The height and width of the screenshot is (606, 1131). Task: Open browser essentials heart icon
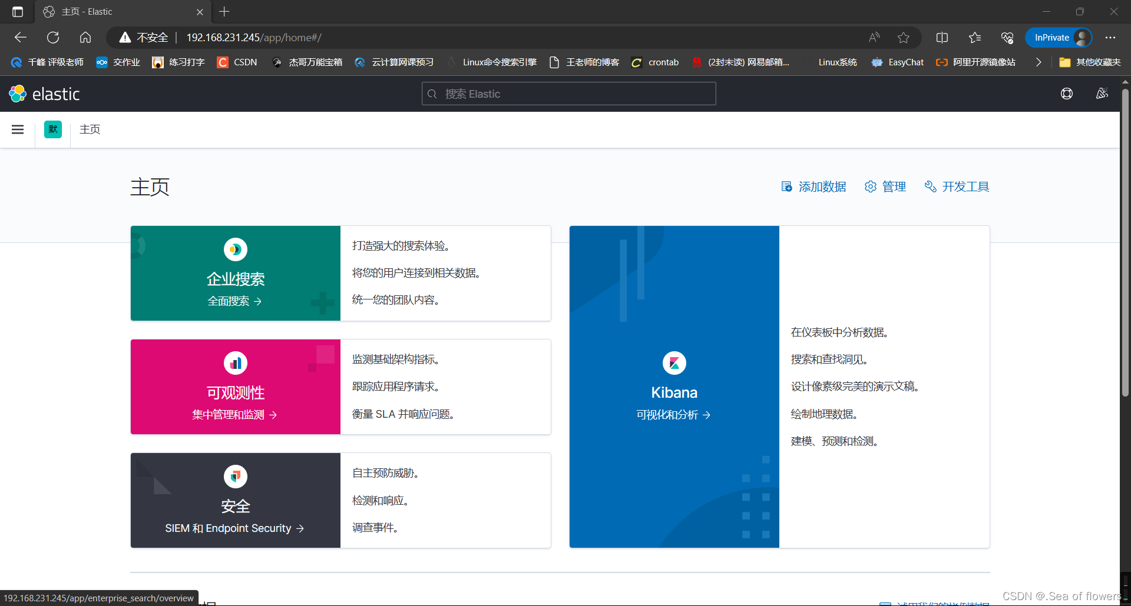pyautogui.click(x=1007, y=38)
